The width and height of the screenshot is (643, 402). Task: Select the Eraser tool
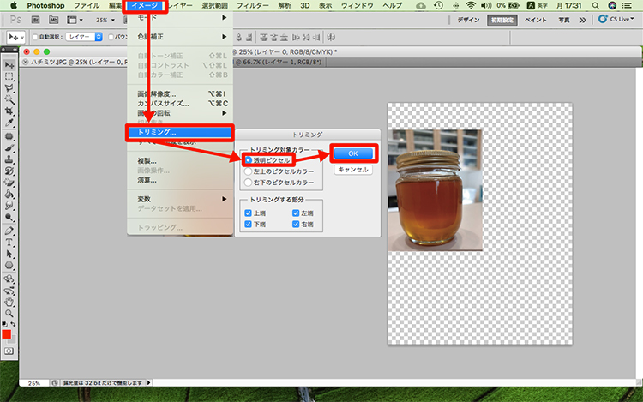tap(9, 183)
